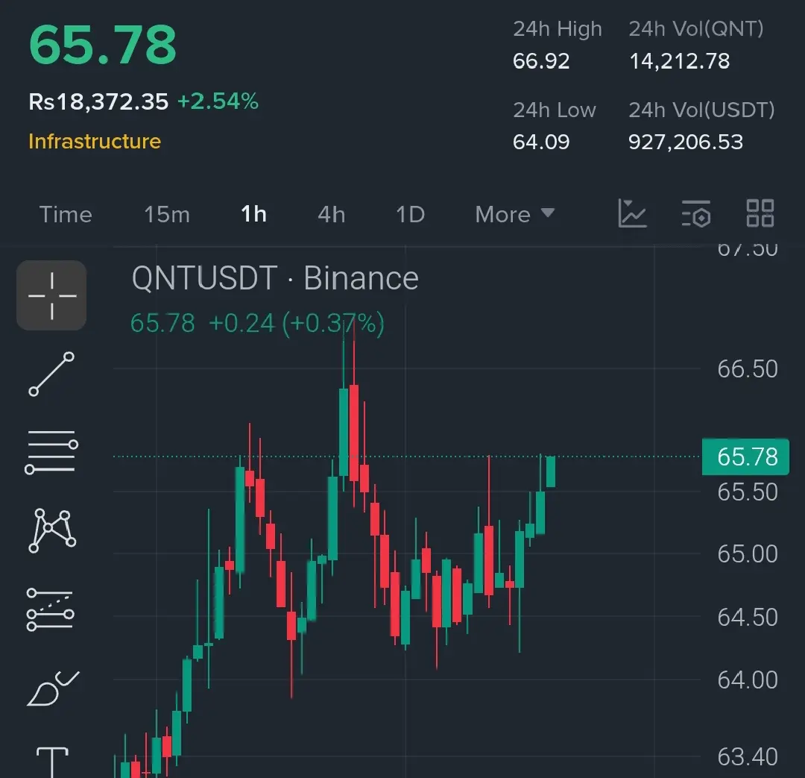This screenshot has height=778, width=805.
Task: Click the 64.00 price axis label
Action: pyautogui.click(x=748, y=680)
